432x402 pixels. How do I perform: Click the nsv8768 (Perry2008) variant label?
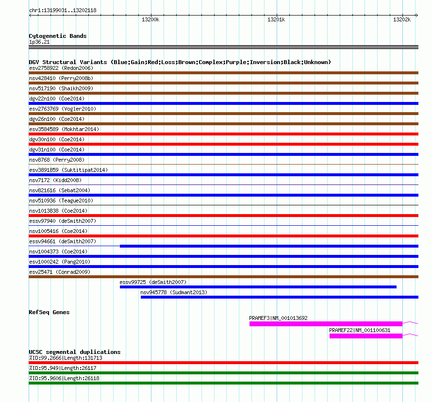point(57,160)
